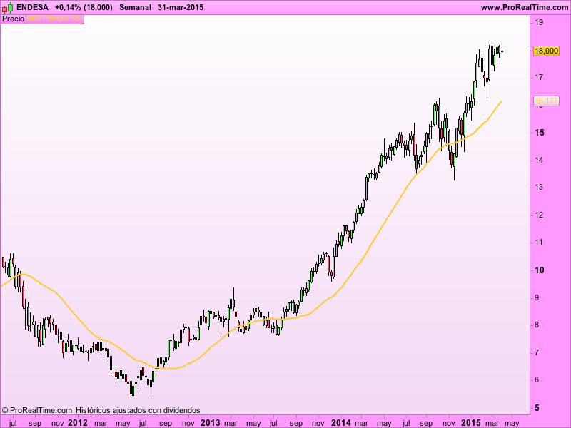This screenshot has width=571, height=428.
Task: Click the Semanal timeframe label
Action: click(135, 7)
